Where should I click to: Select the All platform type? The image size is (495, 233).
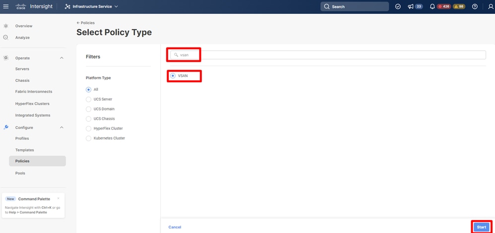[x=88, y=89]
